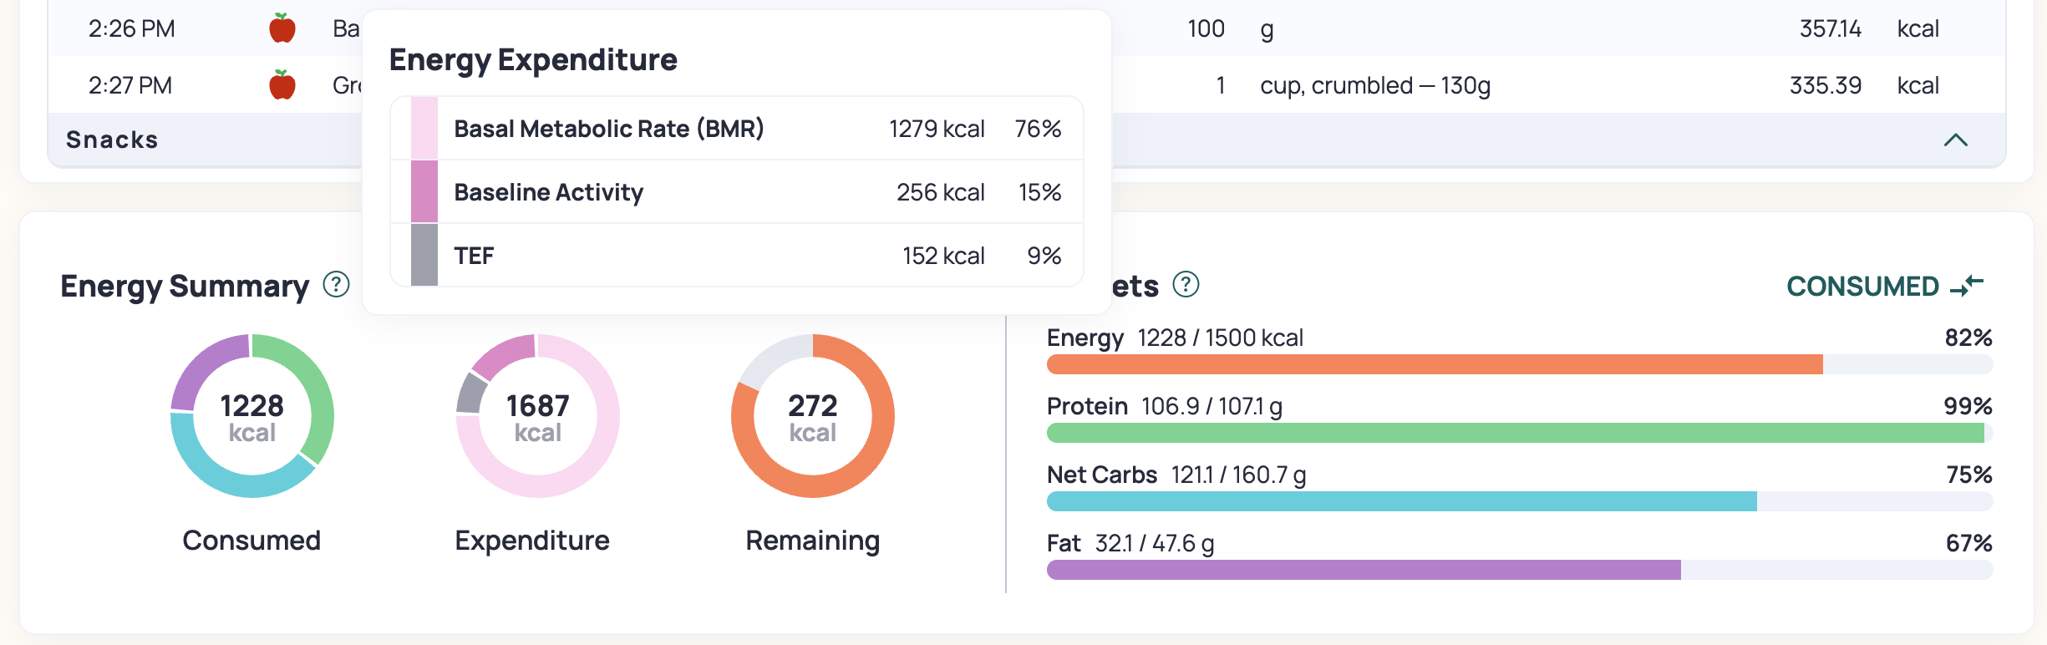
Task: Click the apple icon on the 2:27 PM entry
Action: click(282, 85)
